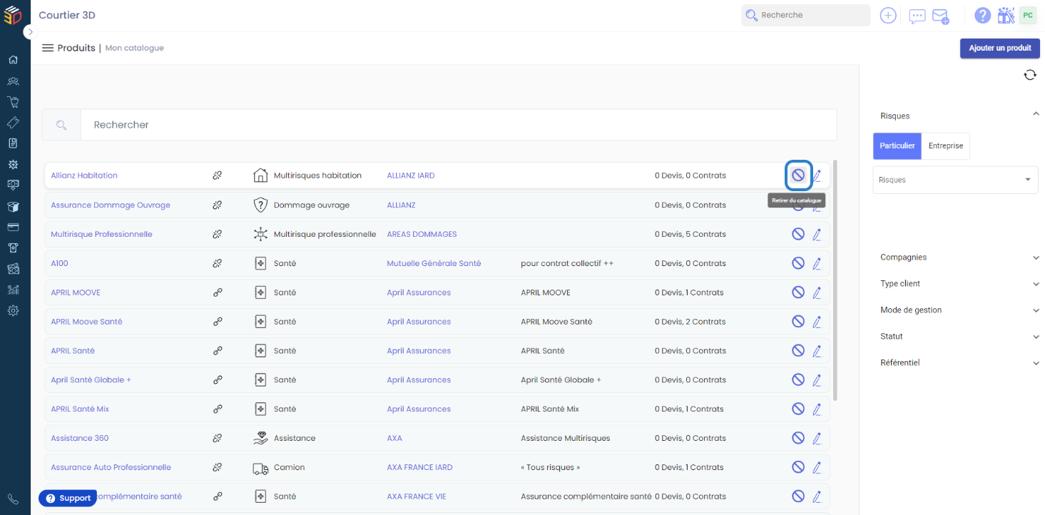This screenshot has height=515, width=1045.
Task: Click the Courtier 3D logo
Action: [x=12, y=15]
